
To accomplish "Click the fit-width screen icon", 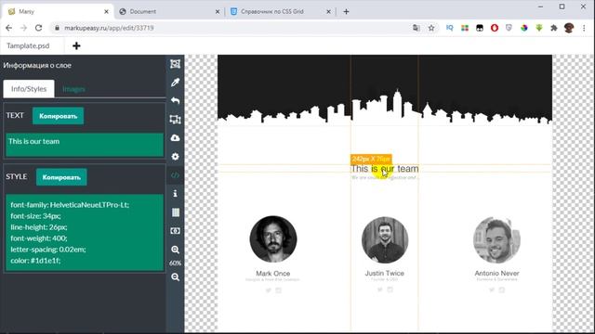I will [176, 231].
